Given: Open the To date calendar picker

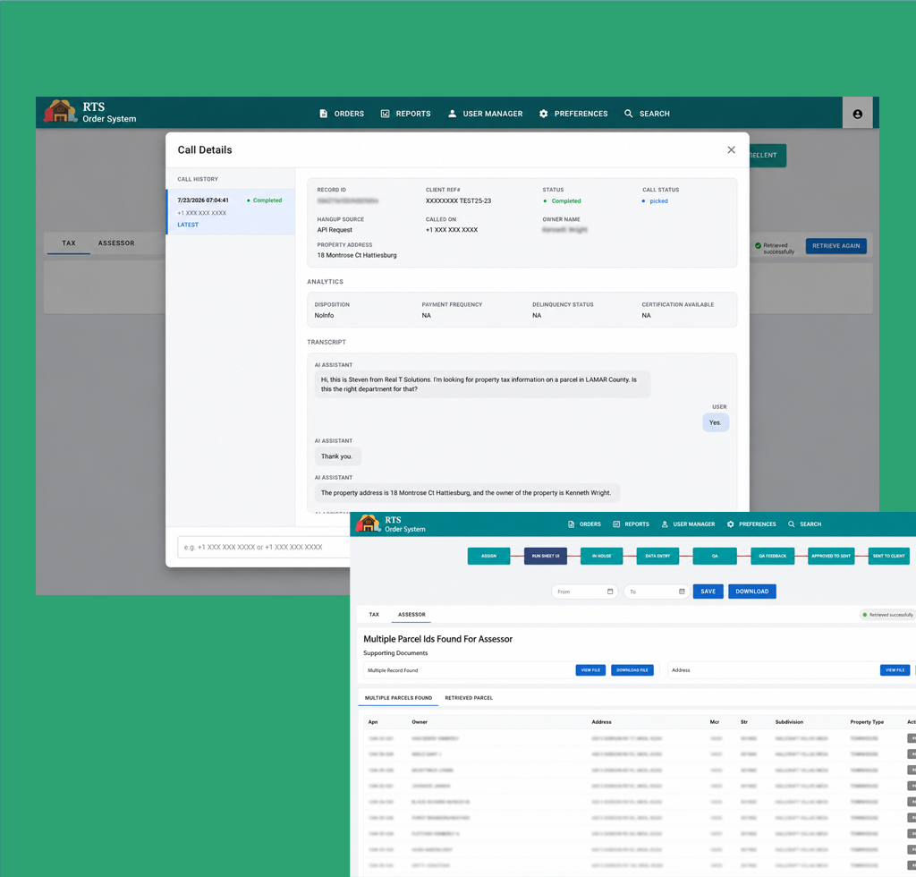Looking at the screenshot, I should (x=682, y=592).
